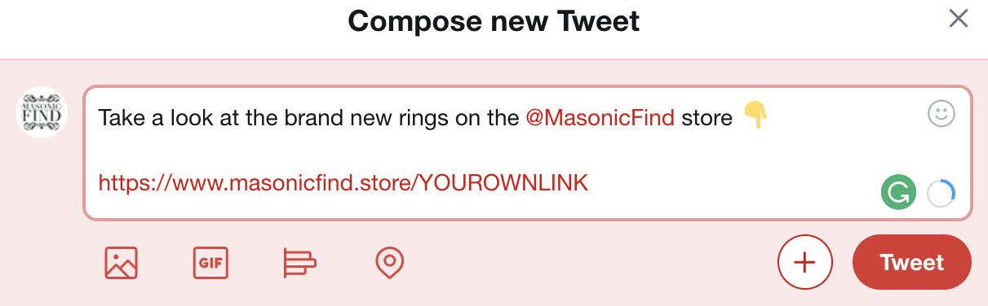Click the Masonic Find profile avatar
This screenshot has width=988, height=306.
click(42, 112)
